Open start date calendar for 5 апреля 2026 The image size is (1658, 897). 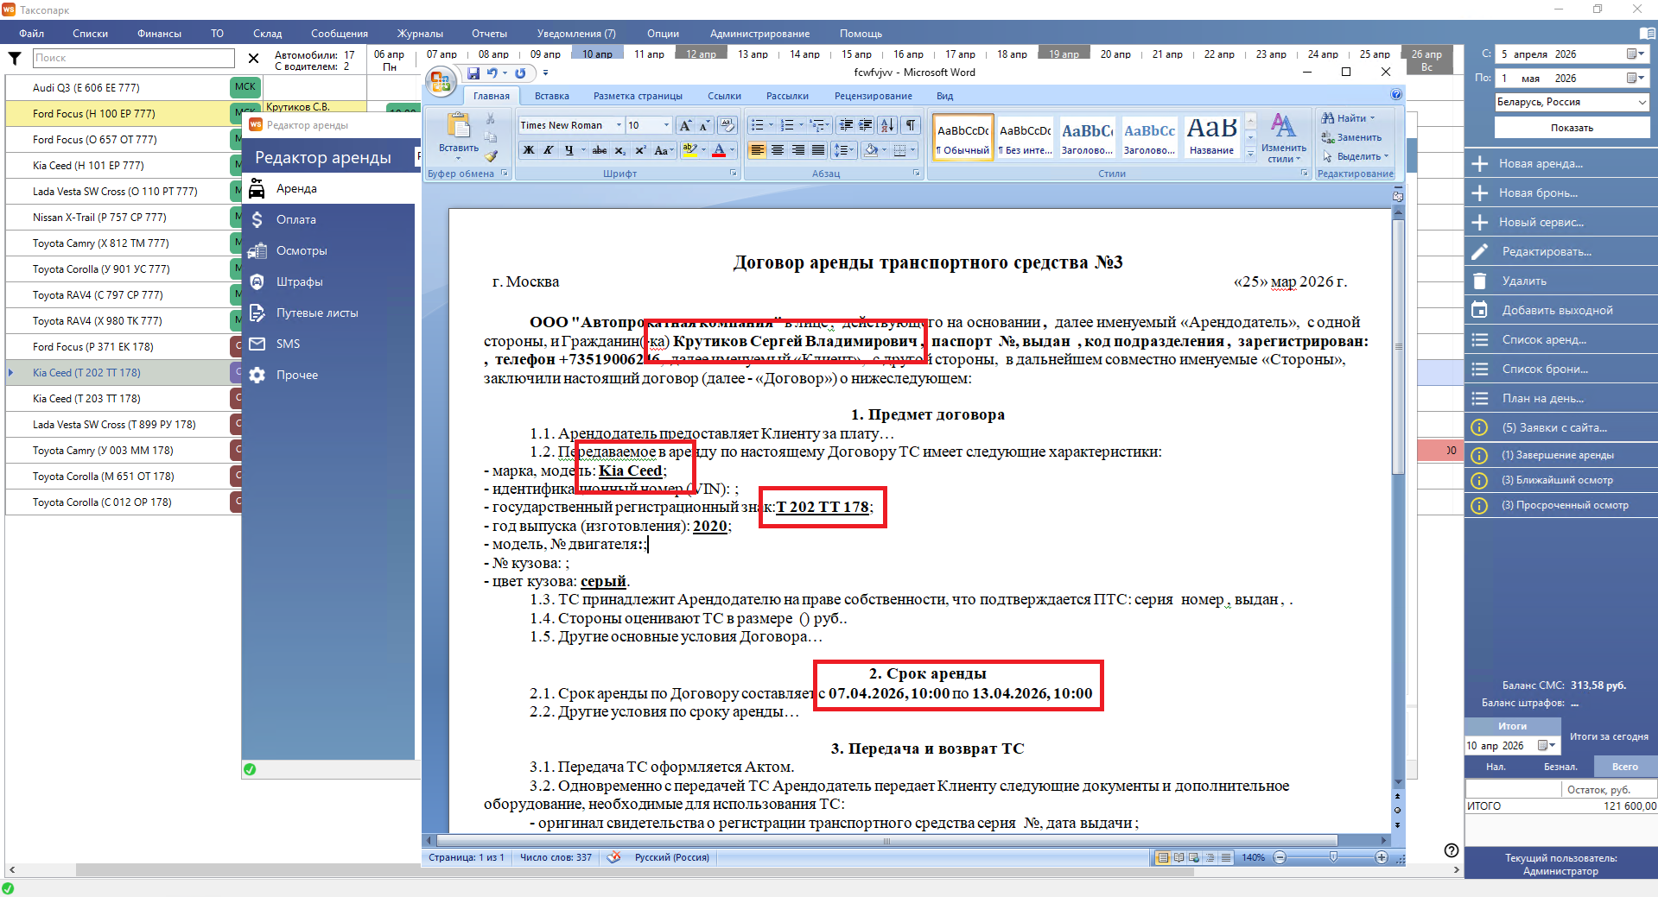[x=1635, y=54]
